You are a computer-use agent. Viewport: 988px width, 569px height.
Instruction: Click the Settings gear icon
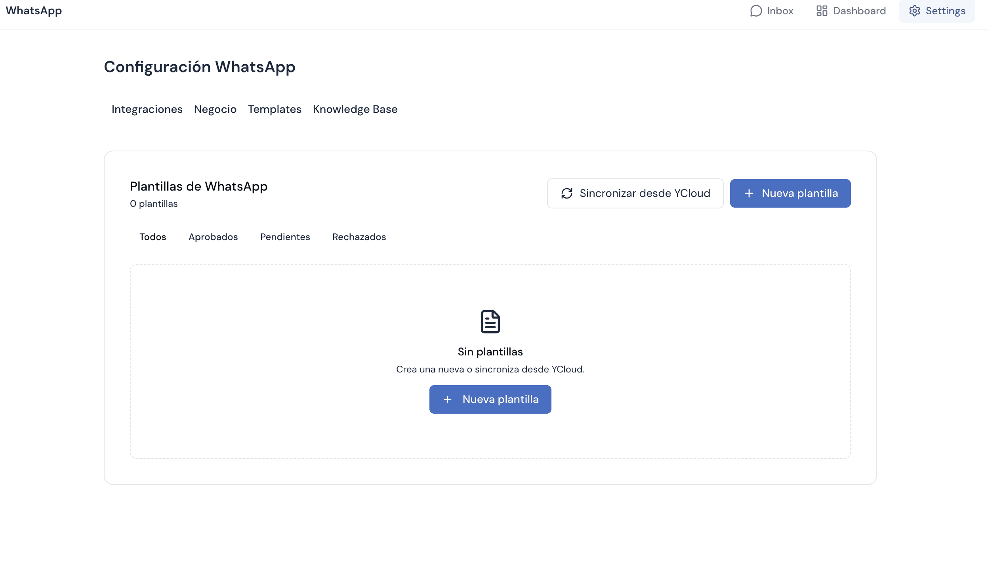click(x=915, y=11)
